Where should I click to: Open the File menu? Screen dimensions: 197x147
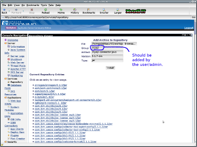point(4,5)
